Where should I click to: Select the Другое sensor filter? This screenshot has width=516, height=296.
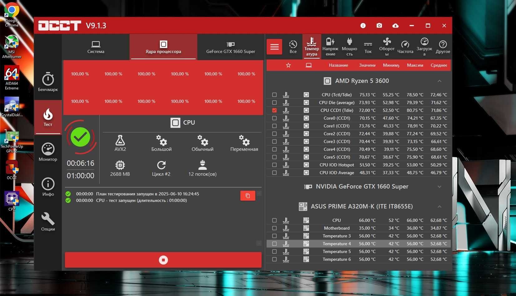point(443,47)
